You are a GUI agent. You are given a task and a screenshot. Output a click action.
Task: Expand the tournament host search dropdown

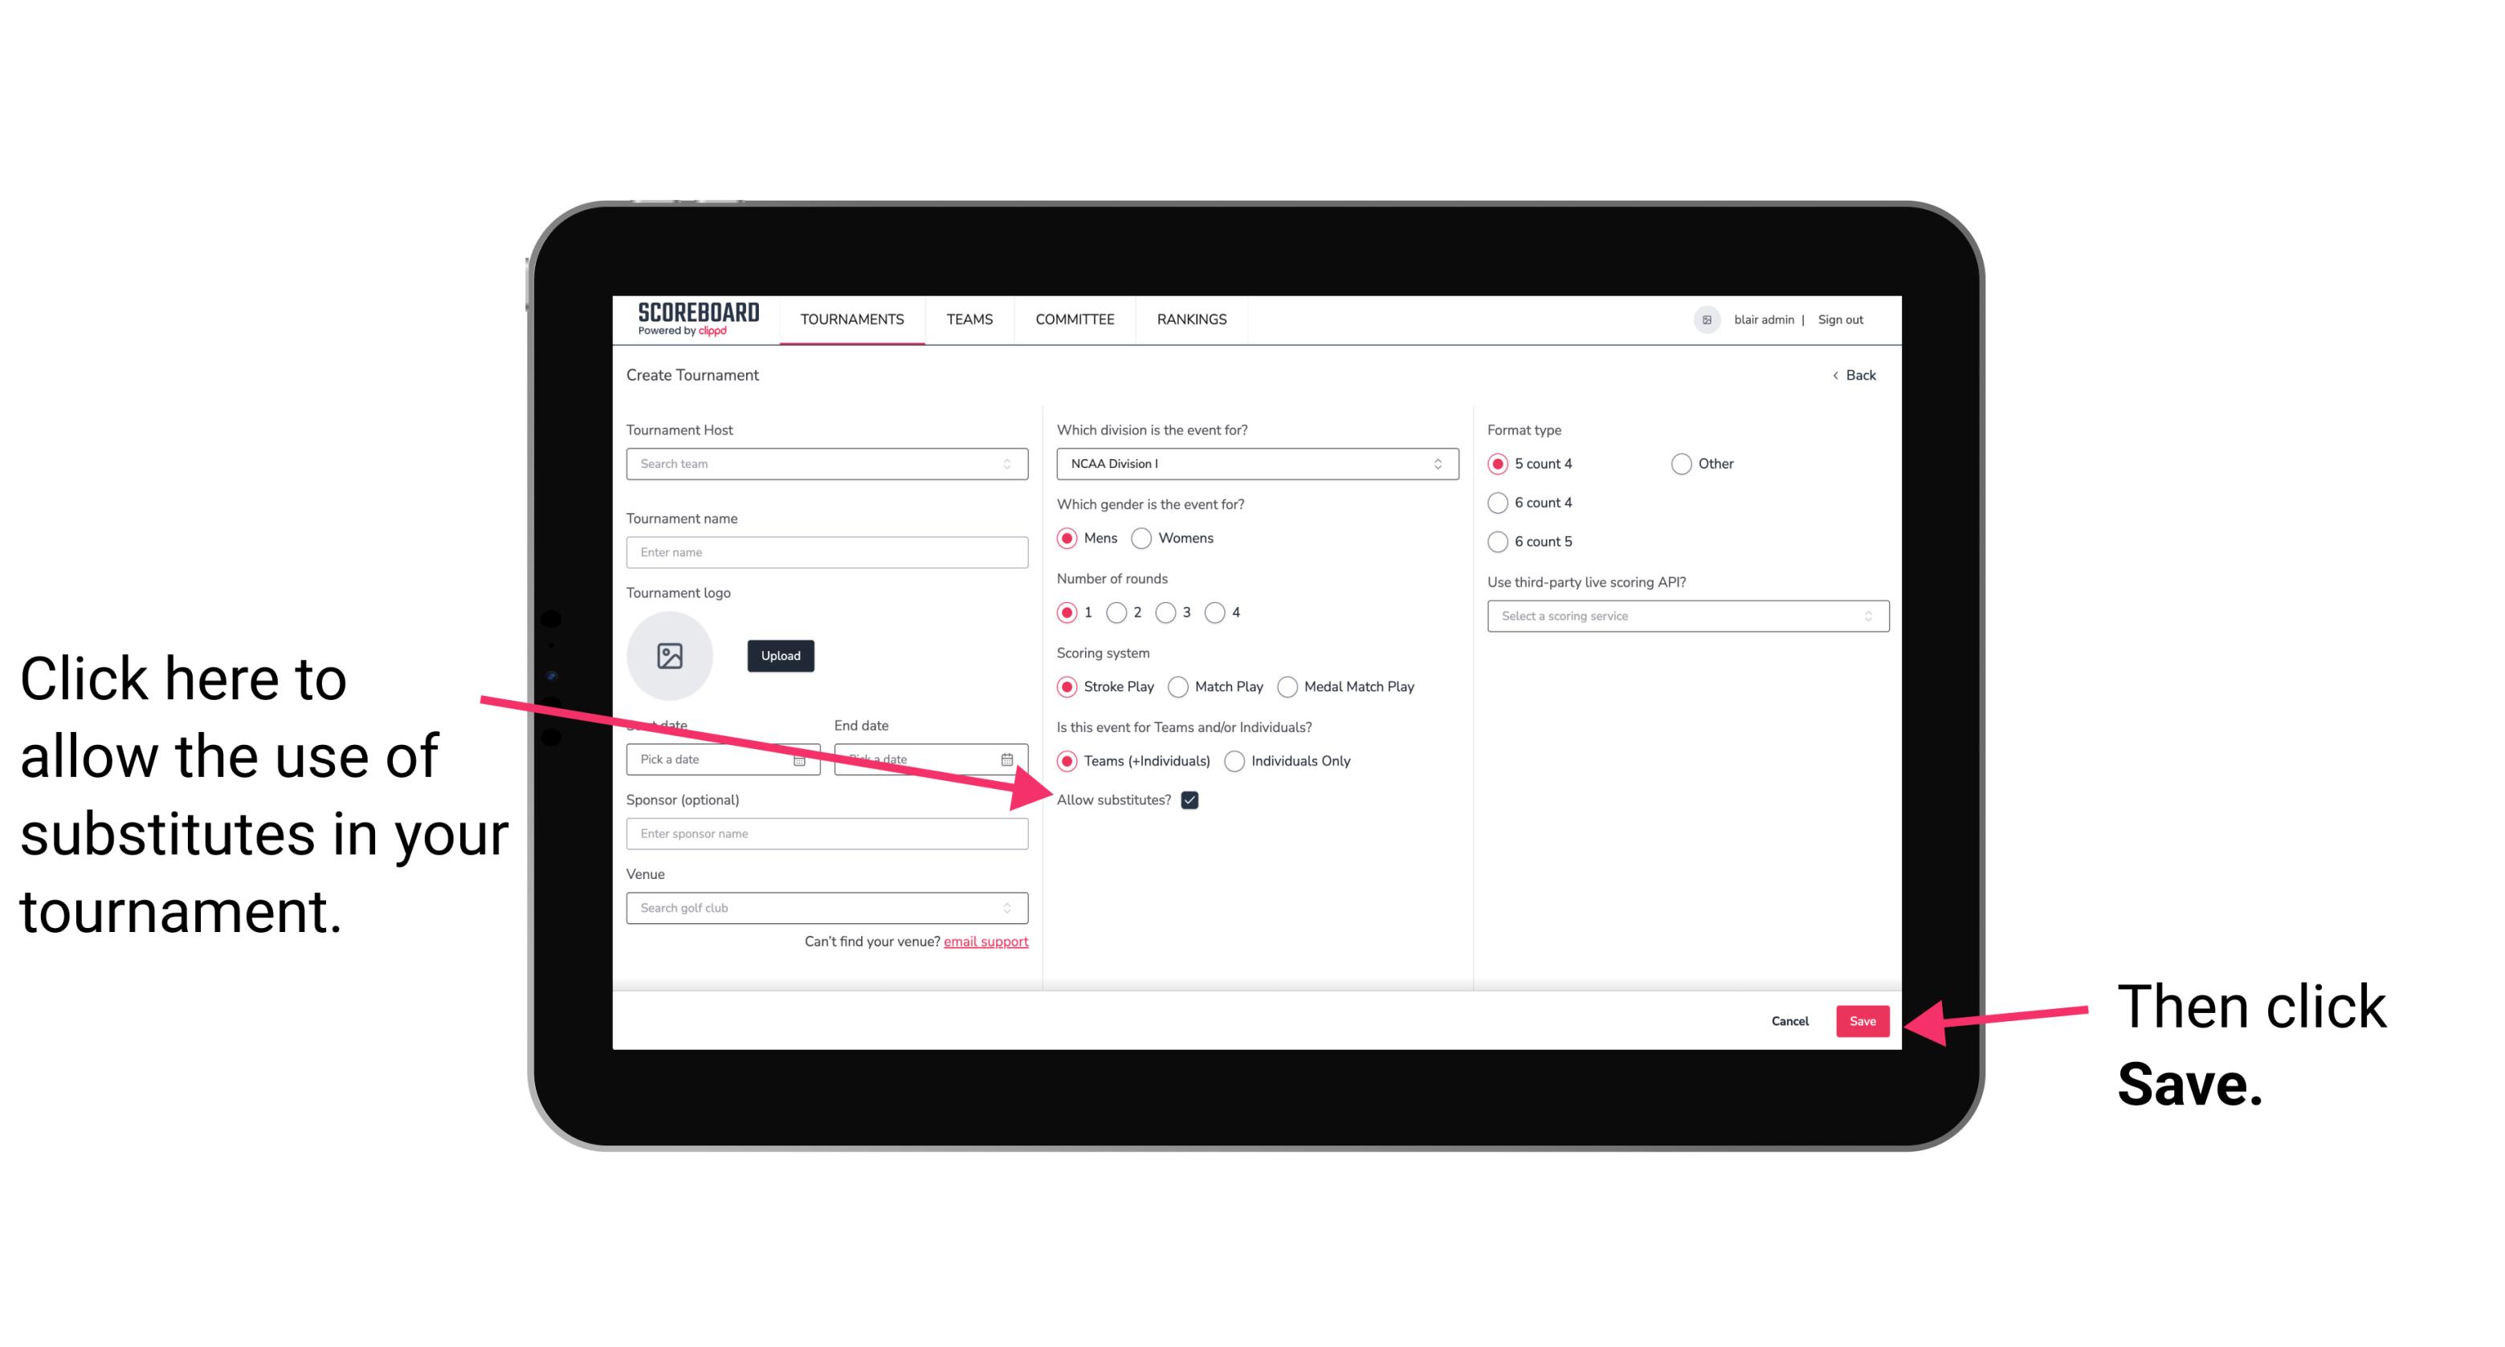pos(1012,465)
